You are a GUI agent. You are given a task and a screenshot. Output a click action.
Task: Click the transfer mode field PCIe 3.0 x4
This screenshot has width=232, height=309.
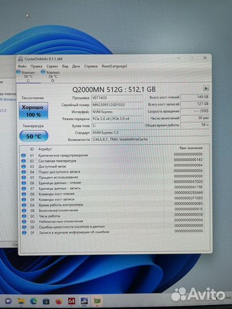pos(117,119)
